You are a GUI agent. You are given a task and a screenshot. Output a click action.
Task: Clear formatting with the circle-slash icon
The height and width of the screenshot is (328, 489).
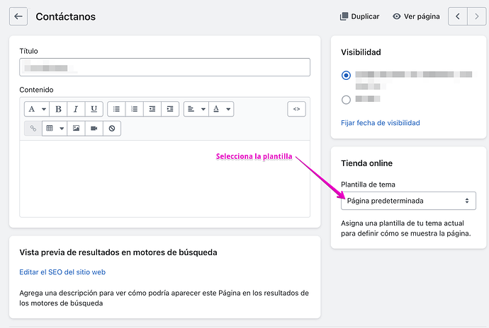[112, 129]
